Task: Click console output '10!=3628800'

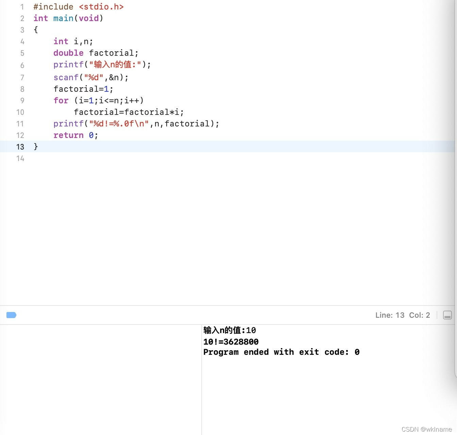Action: click(231, 342)
